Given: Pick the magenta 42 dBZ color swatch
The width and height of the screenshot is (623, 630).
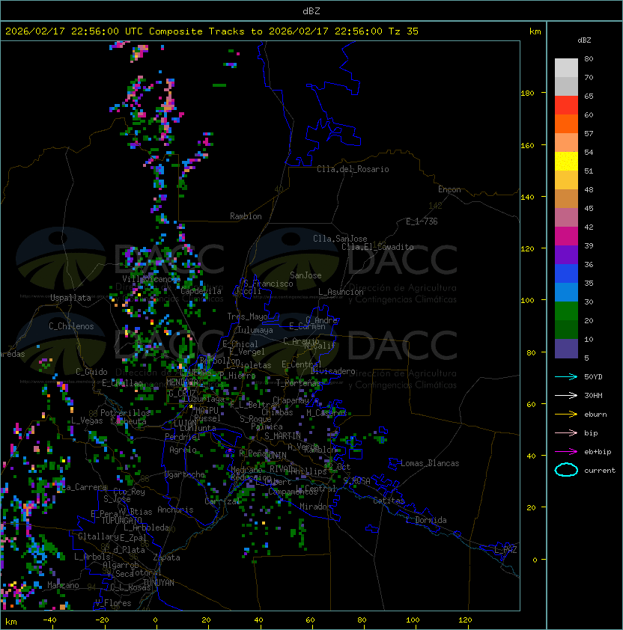Looking at the screenshot, I should (x=566, y=236).
